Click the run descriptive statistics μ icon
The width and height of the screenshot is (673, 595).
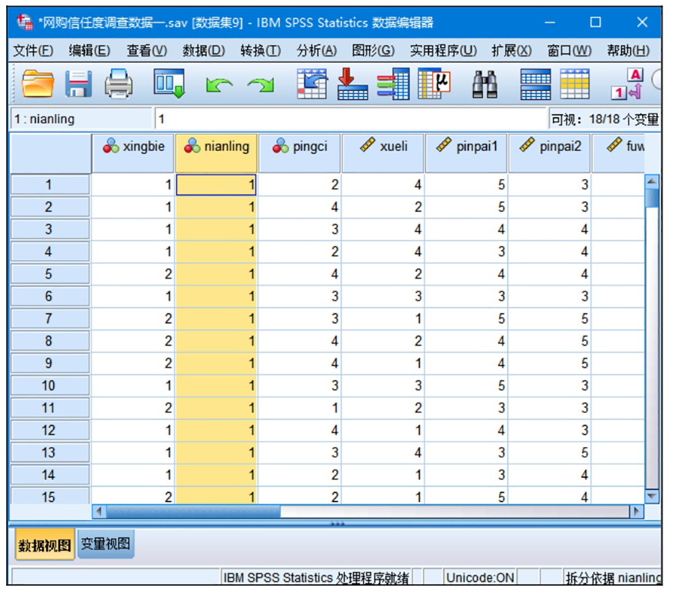point(434,84)
